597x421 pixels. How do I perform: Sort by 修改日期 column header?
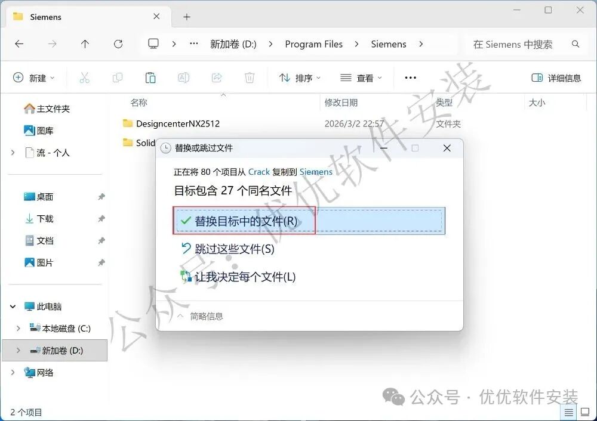click(341, 103)
